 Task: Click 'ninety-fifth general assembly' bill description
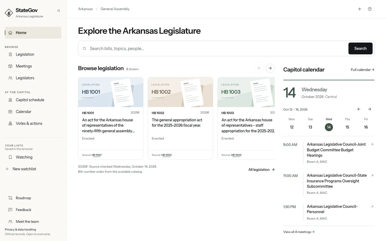[108, 131]
